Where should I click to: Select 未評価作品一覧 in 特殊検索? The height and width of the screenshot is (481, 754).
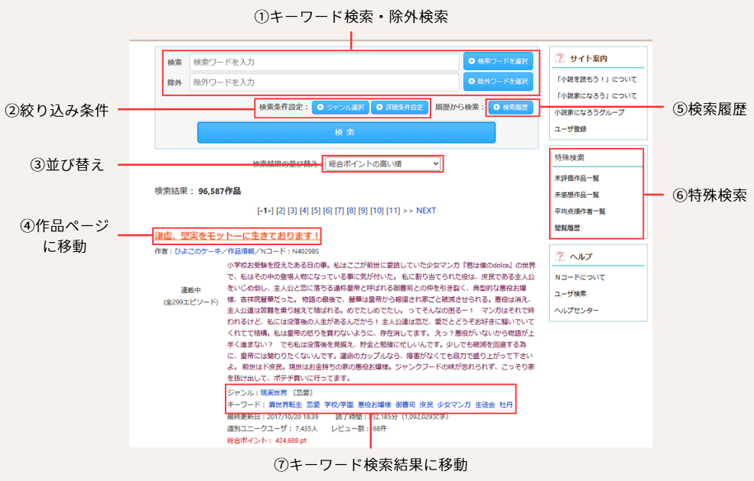tap(577, 178)
